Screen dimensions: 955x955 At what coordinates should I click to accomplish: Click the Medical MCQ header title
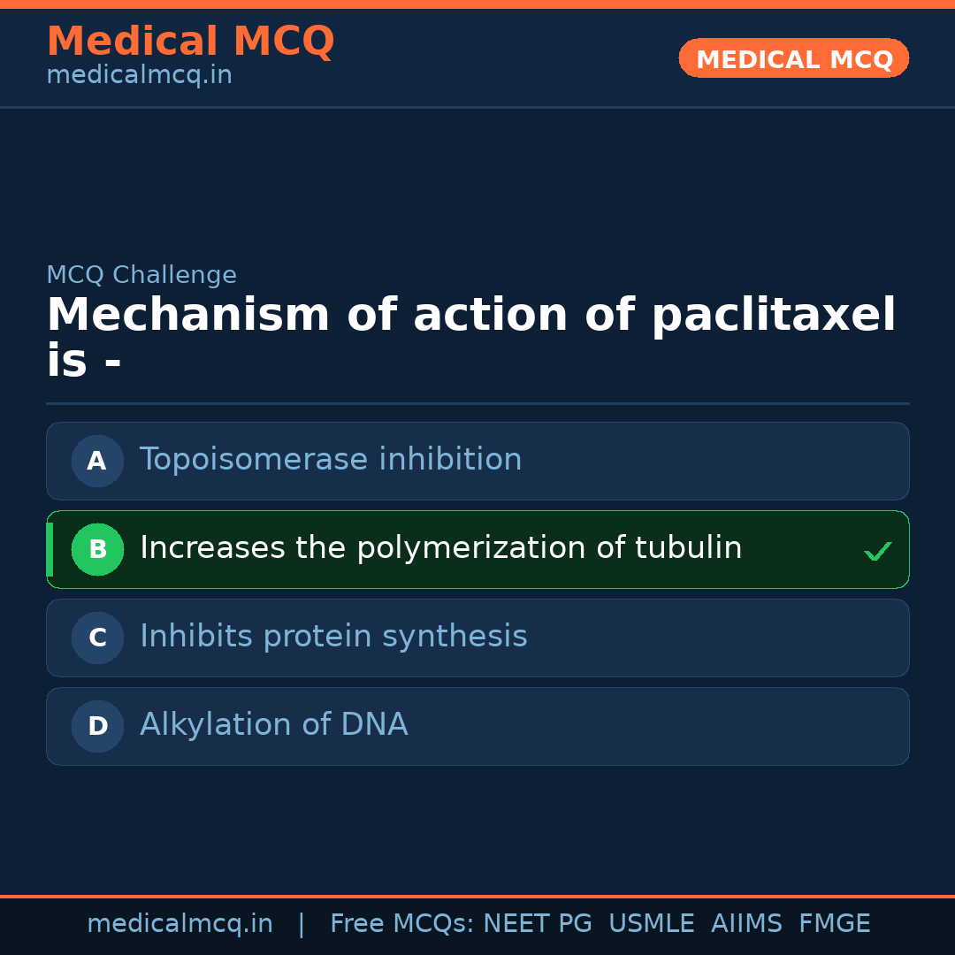(190, 42)
